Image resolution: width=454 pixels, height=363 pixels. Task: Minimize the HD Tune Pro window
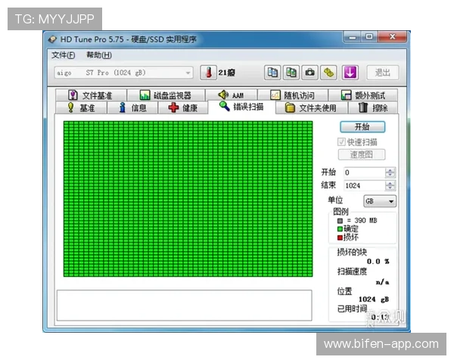coord(353,37)
